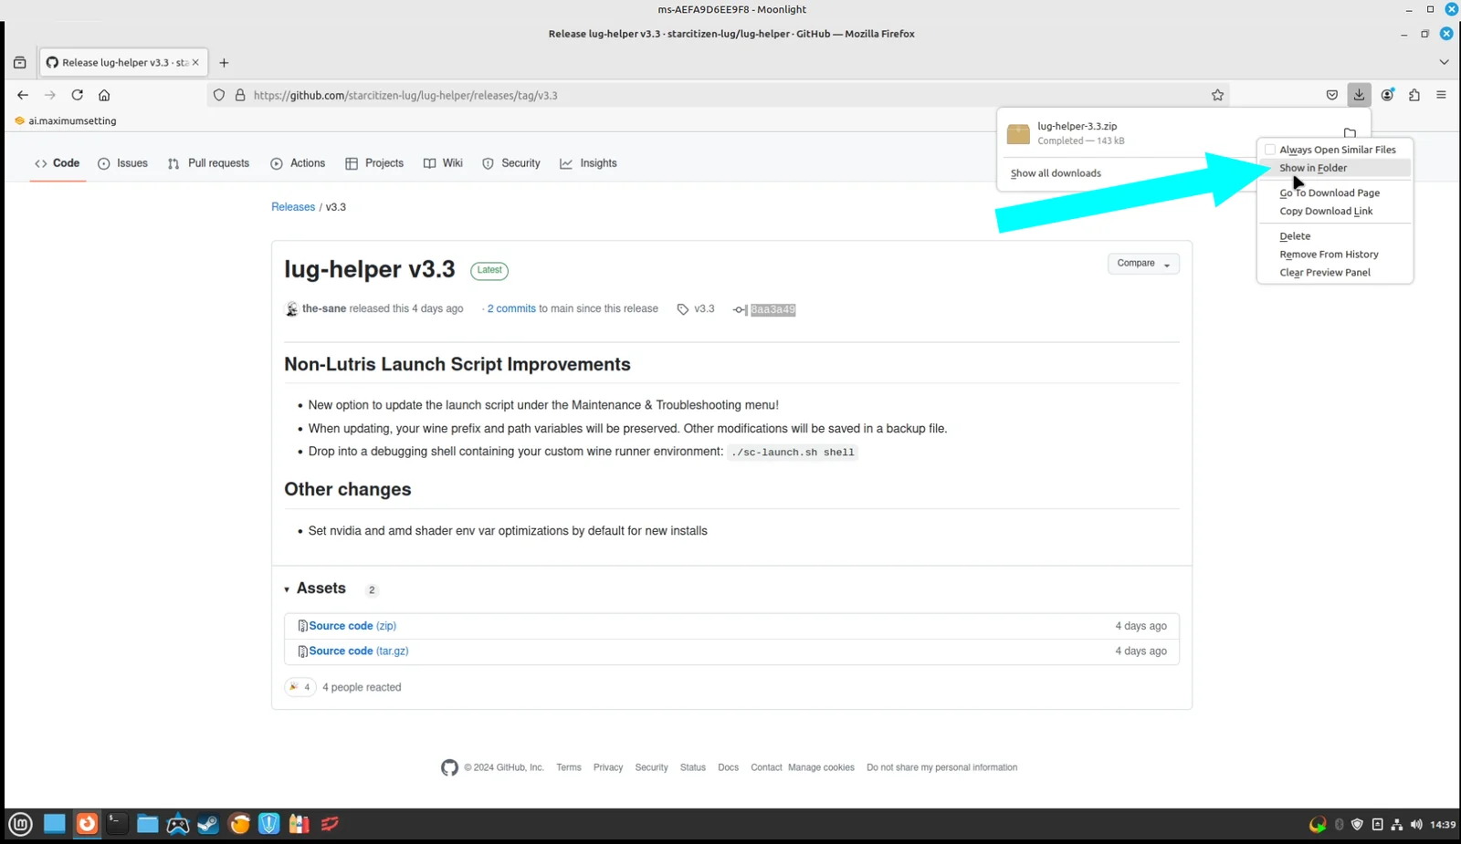Close the Release lug-helper v3.3 tab
The width and height of the screenshot is (1461, 844).
click(x=195, y=63)
